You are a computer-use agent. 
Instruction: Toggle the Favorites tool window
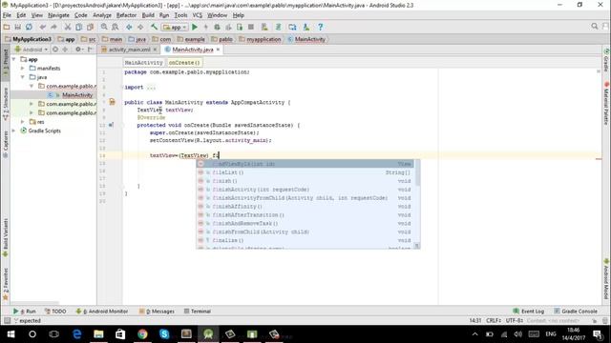point(6,284)
